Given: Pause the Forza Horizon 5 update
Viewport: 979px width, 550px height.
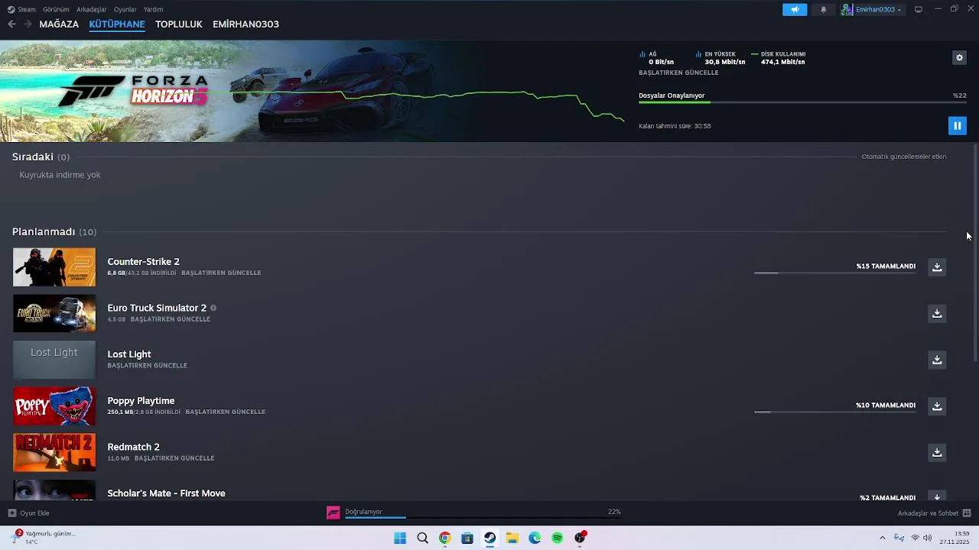Looking at the screenshot, I should 957,125.
